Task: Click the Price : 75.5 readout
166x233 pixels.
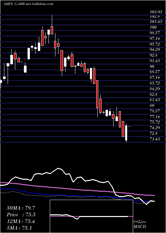Action: (x=21, y=215)
